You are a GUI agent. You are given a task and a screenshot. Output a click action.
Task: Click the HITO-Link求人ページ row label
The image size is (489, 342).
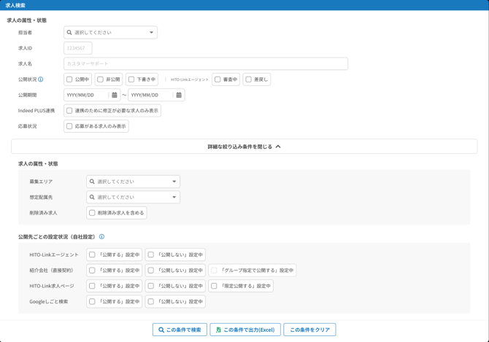pyautogui.click(x=52, y=286)
